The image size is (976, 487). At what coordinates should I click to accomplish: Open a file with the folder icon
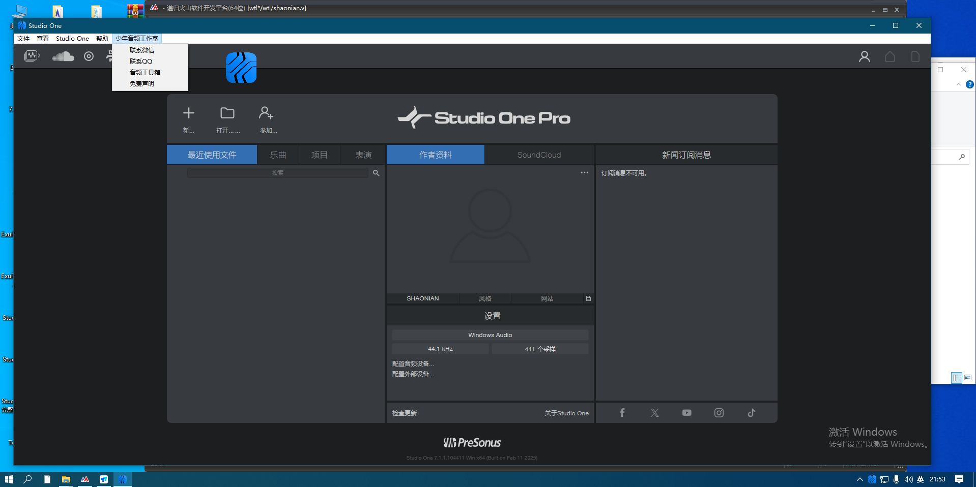tap(227, 113)
